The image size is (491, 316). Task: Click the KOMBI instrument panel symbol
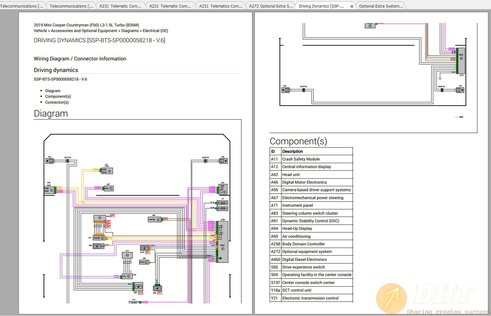pyautogui.click(x=99, y=238)
